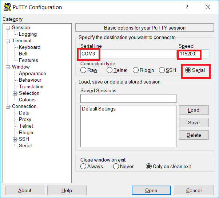
Task: Open the Telnet category in tree
Action: [x=26, y=126]
